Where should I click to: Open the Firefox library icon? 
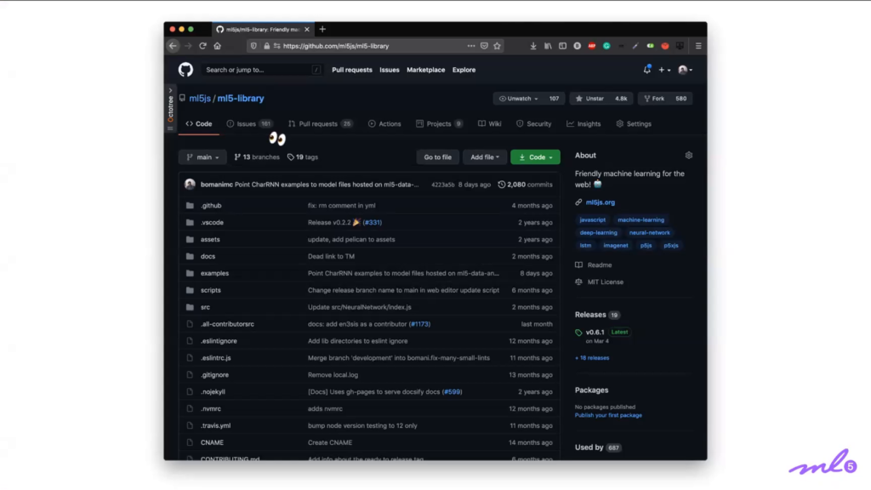click(549, 46)
